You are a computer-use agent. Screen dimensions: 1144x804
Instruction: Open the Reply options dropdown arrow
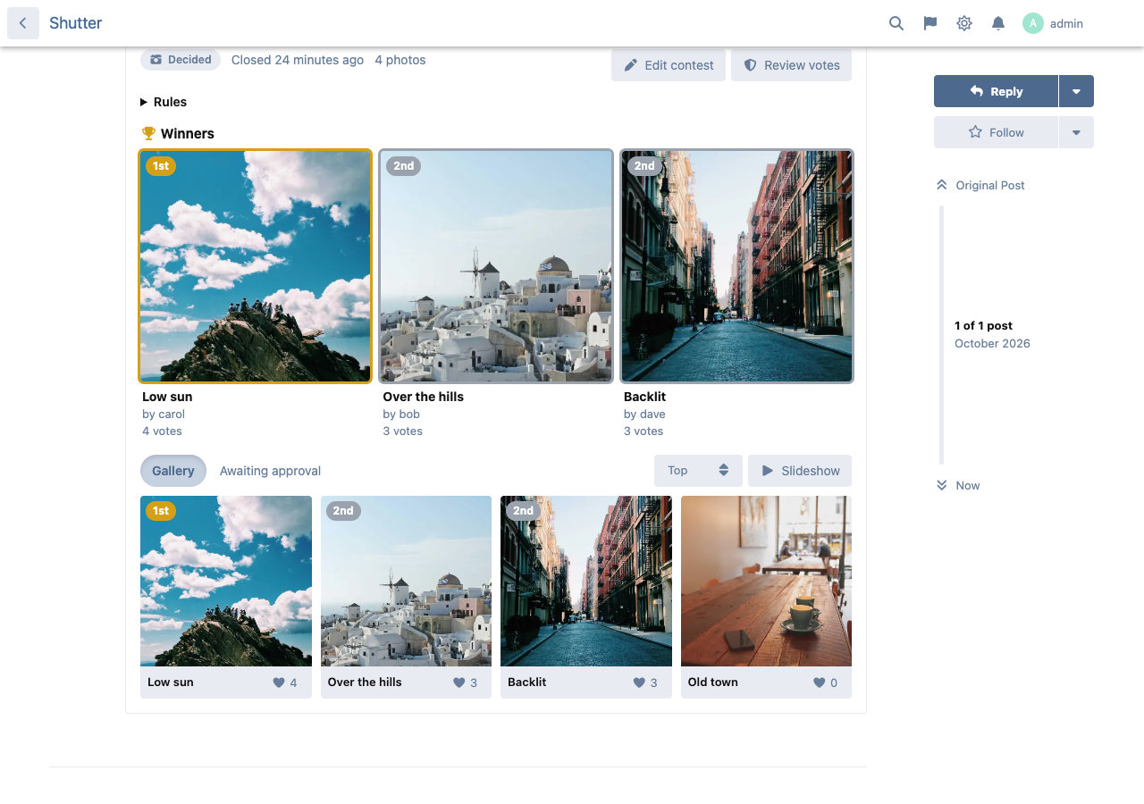pos(1076,91)
